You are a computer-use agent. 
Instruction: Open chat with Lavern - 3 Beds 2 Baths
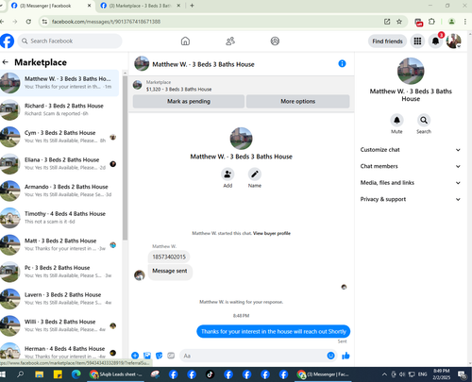(x=59, y=299)
